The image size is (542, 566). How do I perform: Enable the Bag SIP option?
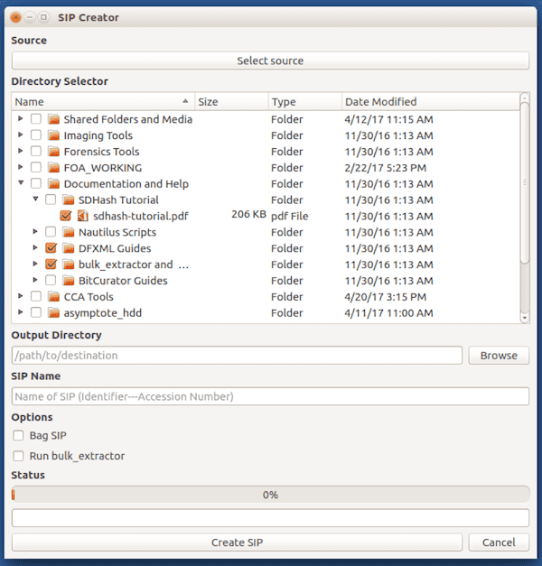18,435
